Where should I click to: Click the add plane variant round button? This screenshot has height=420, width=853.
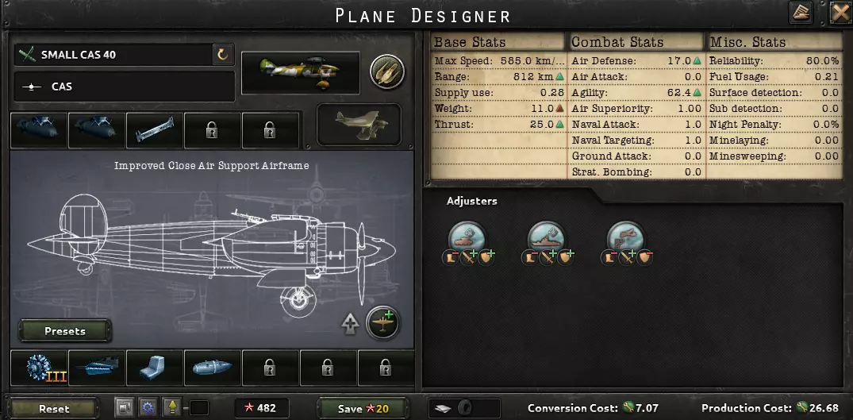pos(383,322)
